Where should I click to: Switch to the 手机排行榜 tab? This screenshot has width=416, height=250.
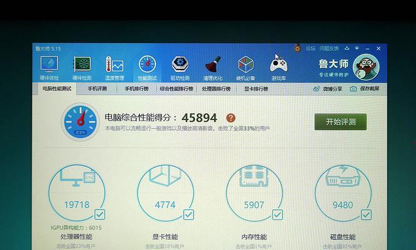137,89
